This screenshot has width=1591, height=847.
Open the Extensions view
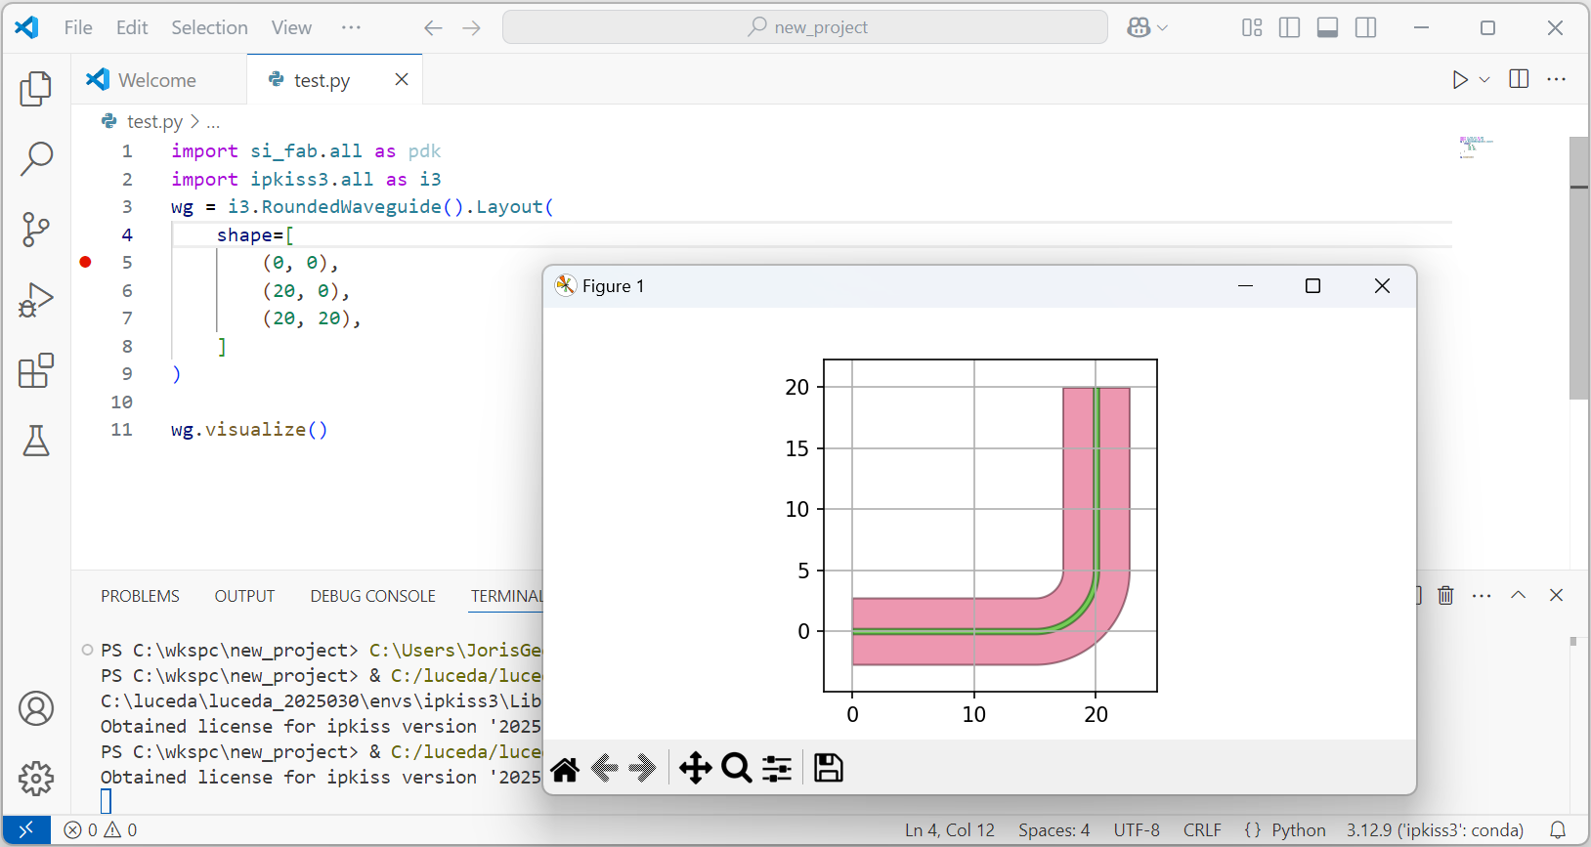(x=36, y=371)
